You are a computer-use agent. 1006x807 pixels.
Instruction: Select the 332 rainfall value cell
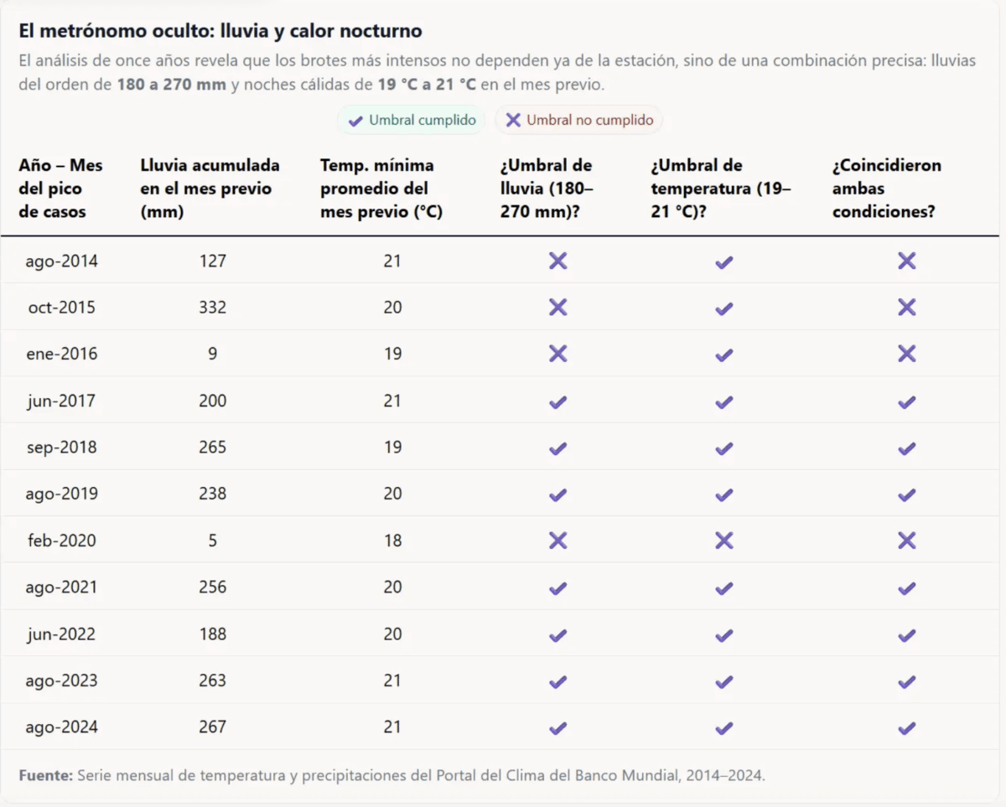pos(213,308)
